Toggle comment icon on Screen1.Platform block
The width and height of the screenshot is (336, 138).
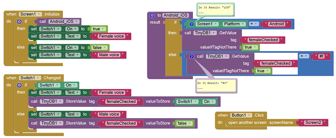pyautogui.click(x=192, y=24)
